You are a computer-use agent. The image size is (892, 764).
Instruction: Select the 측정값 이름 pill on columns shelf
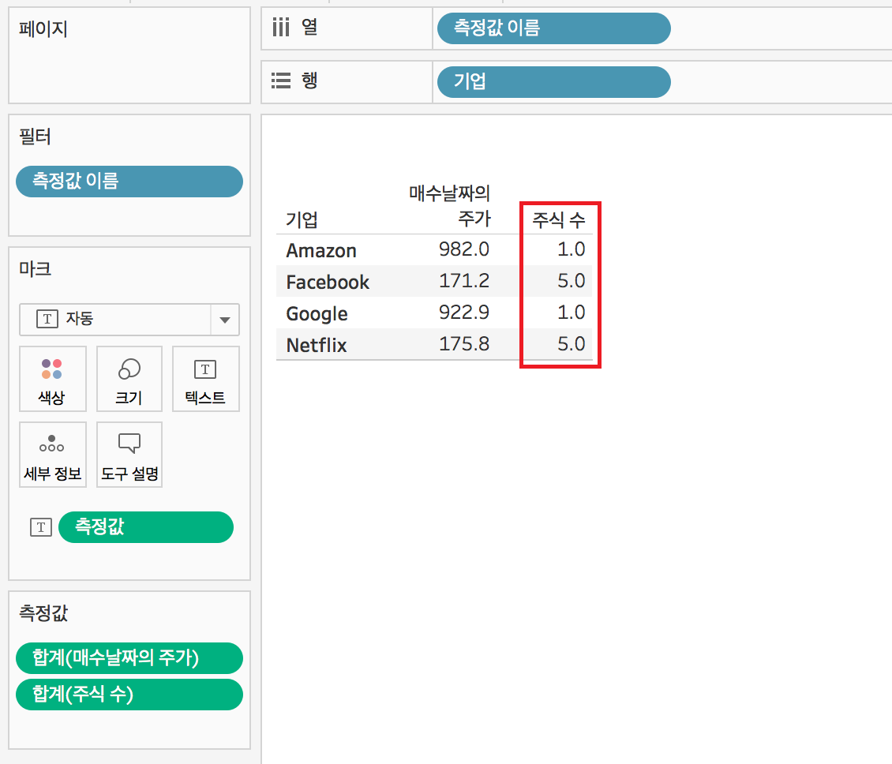(553, 28)
